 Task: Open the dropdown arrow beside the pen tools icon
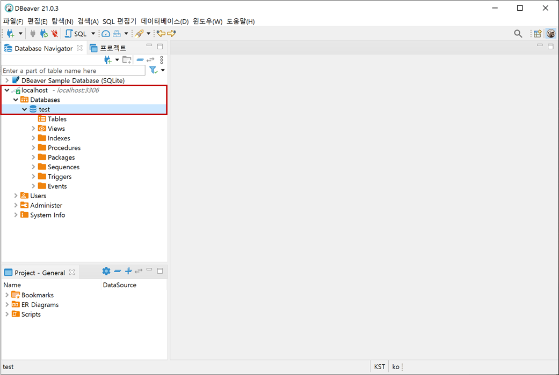[x=149, y=33]
